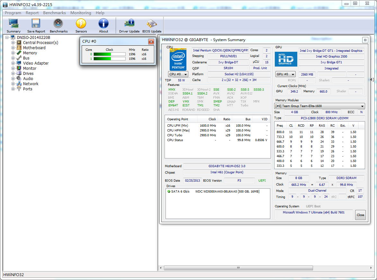377x280 pixels.
Task: Select the DNISO-20140220B computer icon
Action: coord(13,38)
